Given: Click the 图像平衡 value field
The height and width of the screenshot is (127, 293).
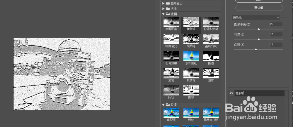Looking at the screenshot, I should pos(276,25).
